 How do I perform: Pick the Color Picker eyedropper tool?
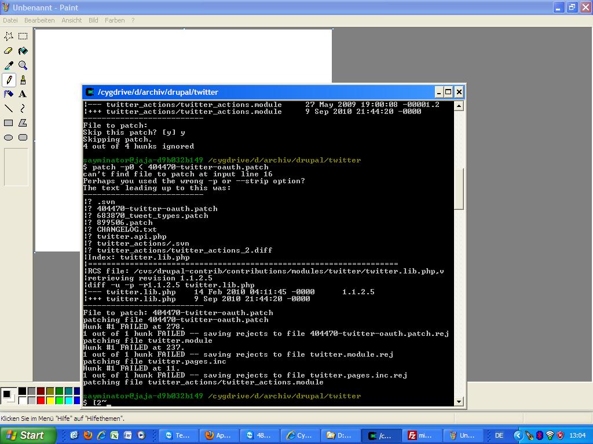(x=9, y=65)
